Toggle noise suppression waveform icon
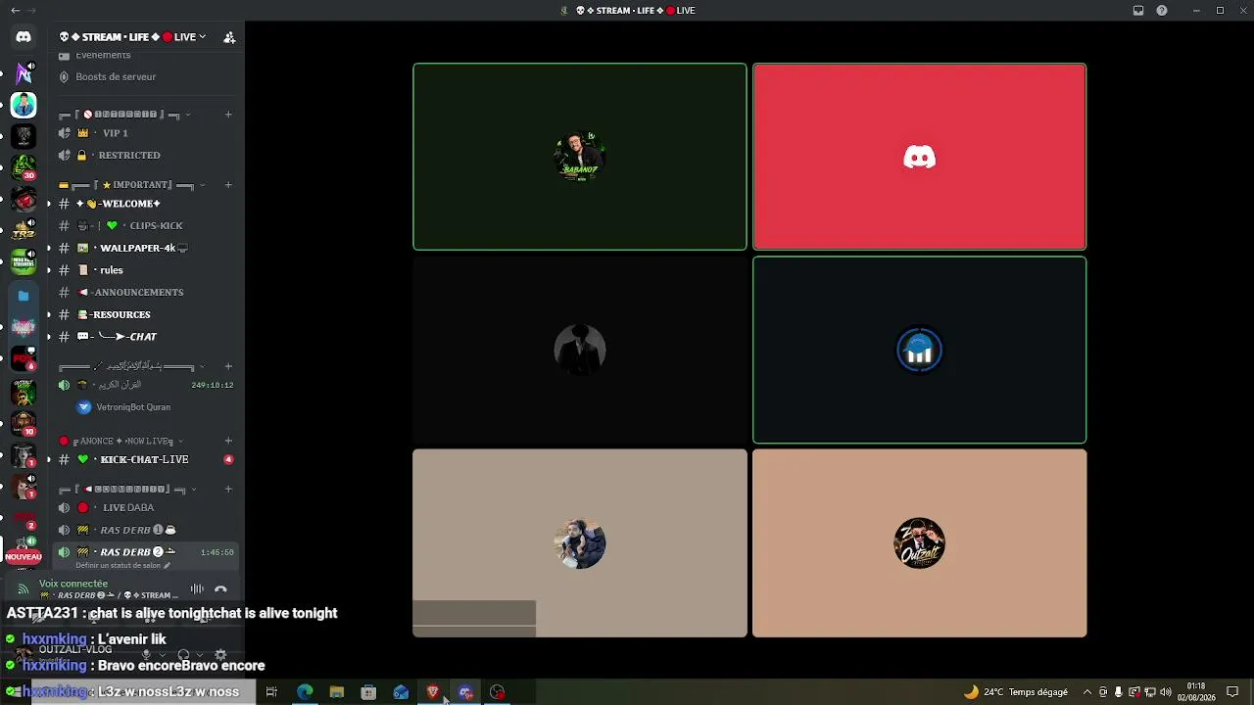Viewport: 1254px width, 705px height. (x=197, y=589)
